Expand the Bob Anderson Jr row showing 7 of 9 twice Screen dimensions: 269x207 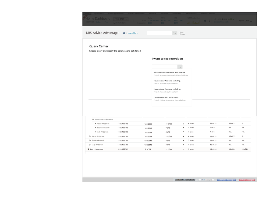click(x=95, y=128)
